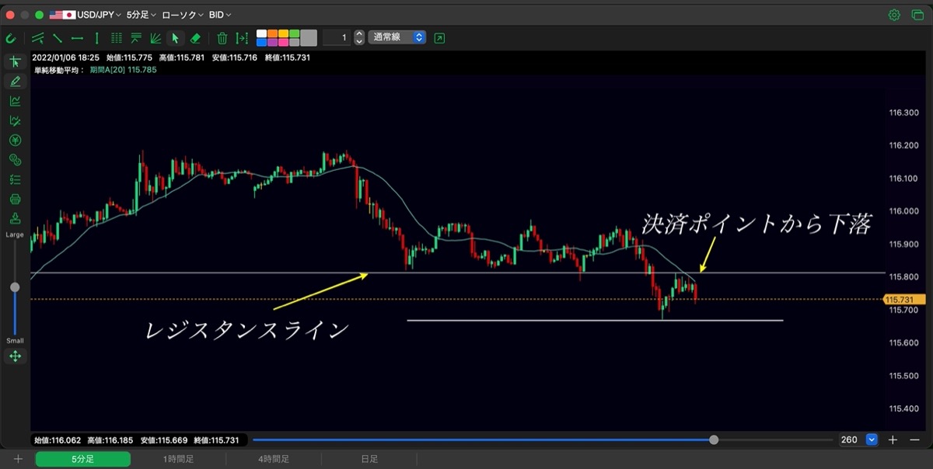Select the dotted grid retracement tool
The image size is (933, 469).
point(117,37)
